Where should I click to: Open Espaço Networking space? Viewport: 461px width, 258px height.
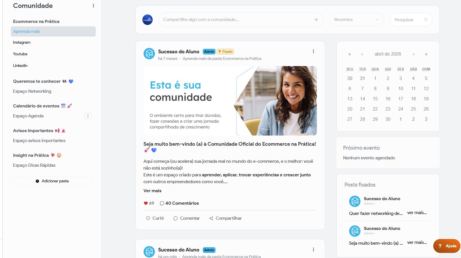click(32, 91)
